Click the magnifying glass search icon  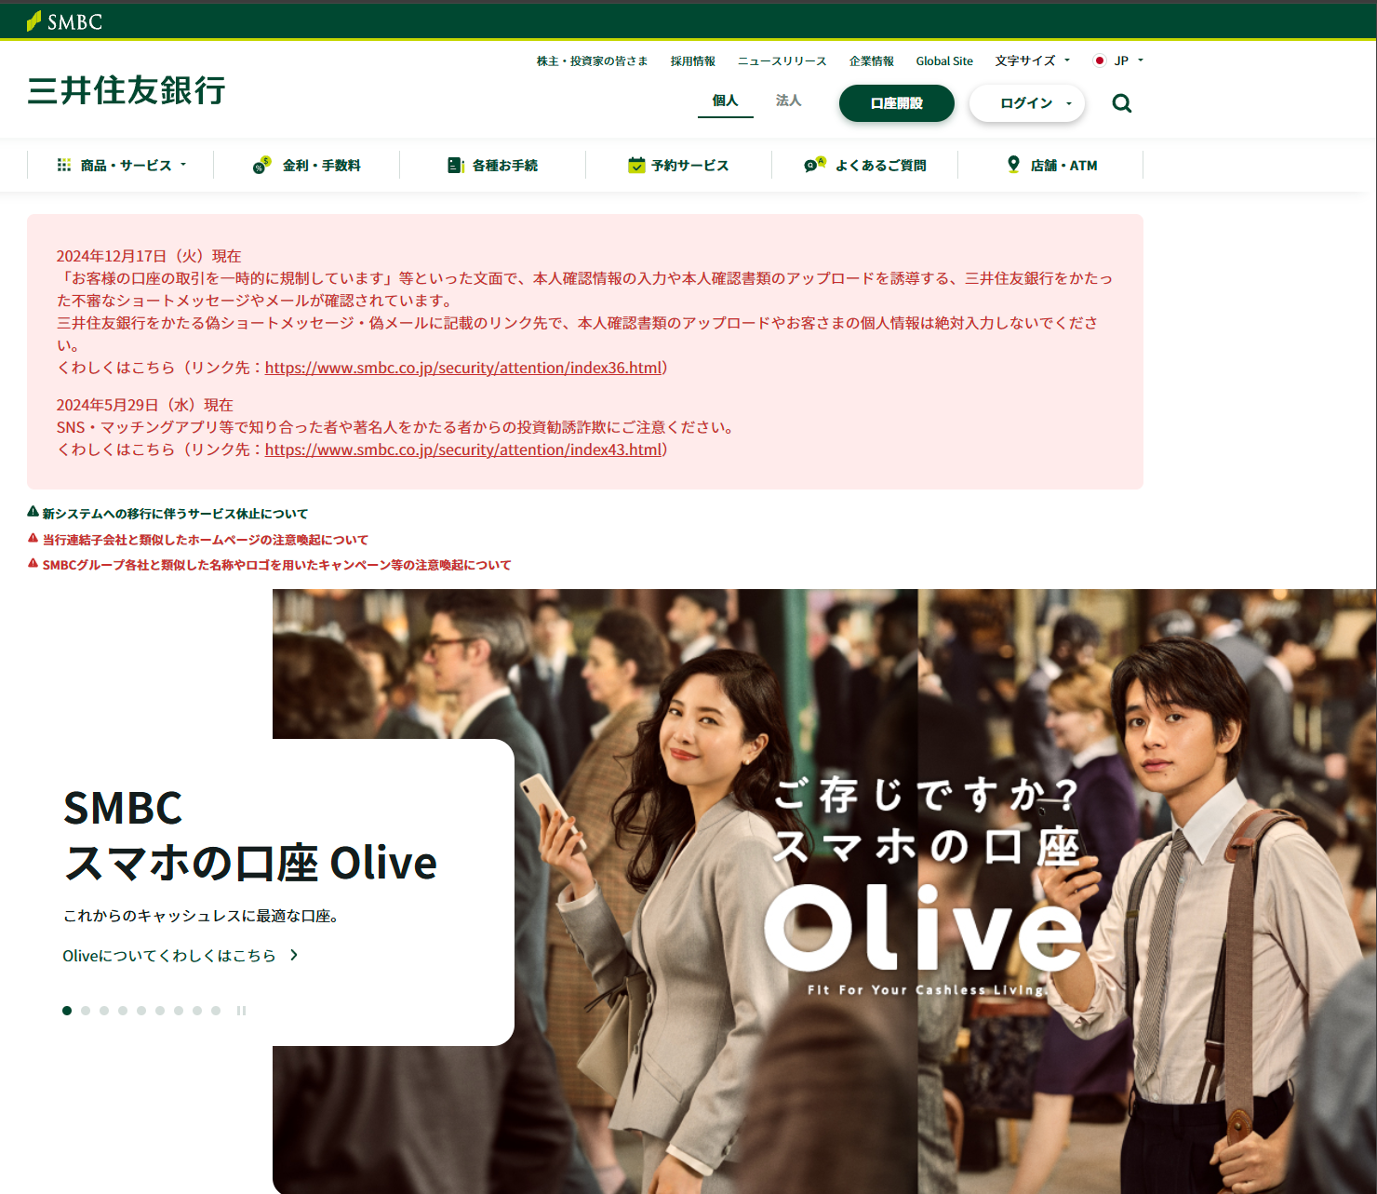tap(1121, 103)
